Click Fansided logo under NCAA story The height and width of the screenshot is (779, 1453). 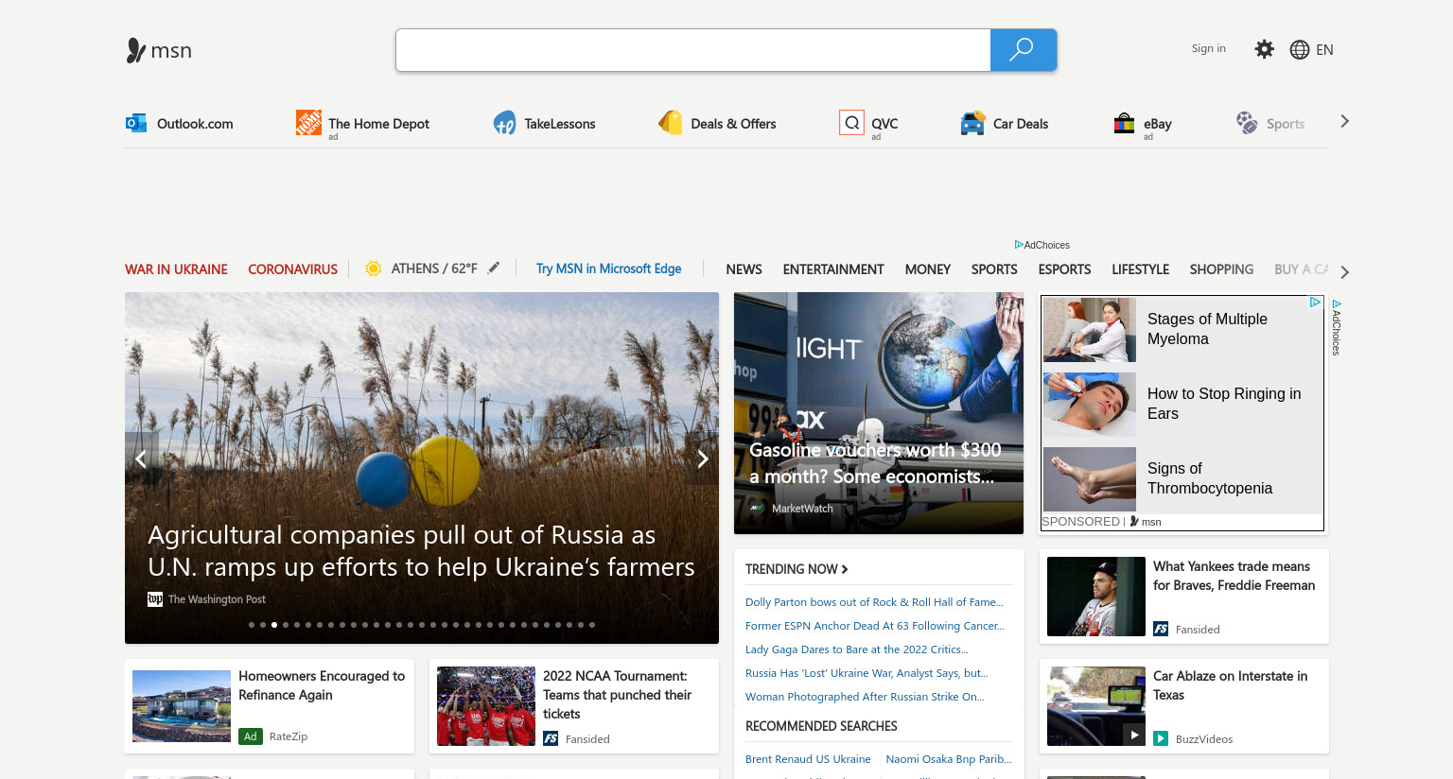coord(551,738)
